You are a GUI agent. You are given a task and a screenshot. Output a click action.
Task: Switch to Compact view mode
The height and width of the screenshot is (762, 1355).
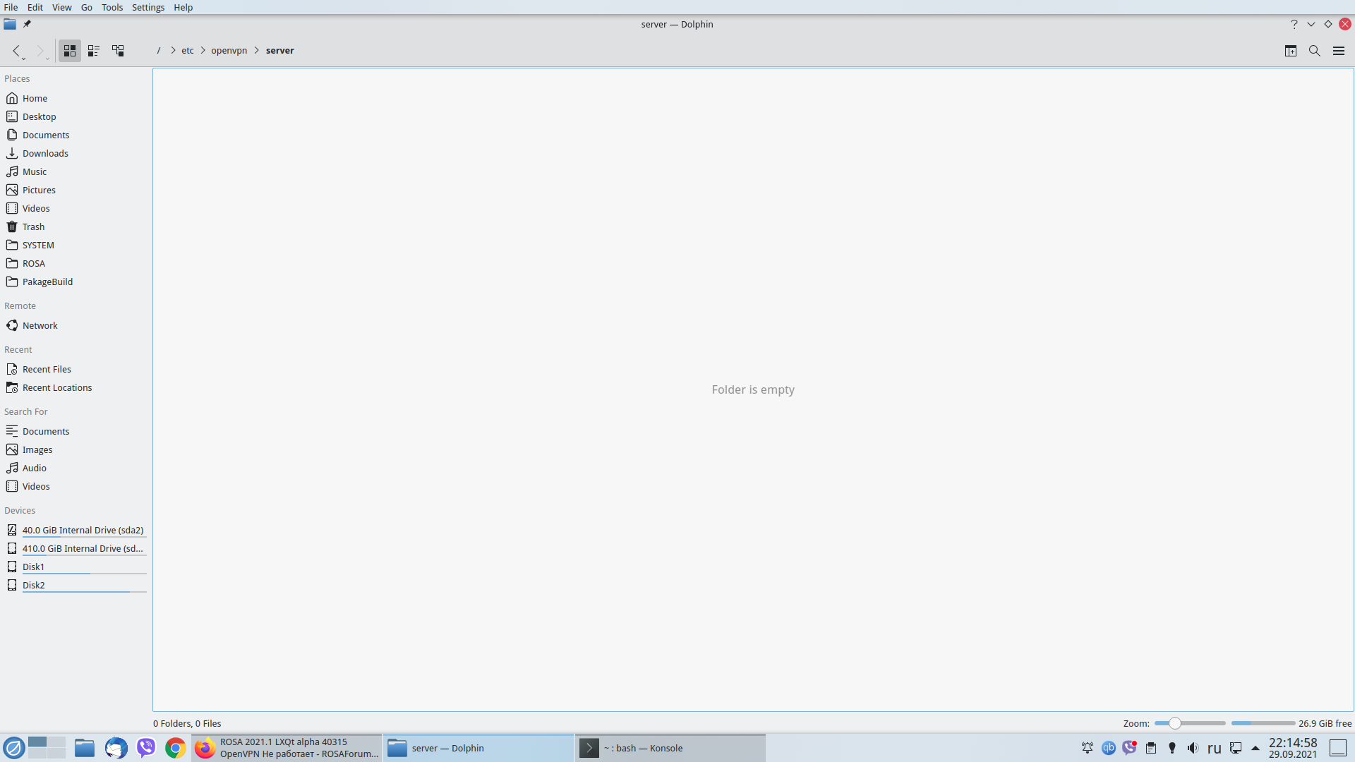(94, 51)
